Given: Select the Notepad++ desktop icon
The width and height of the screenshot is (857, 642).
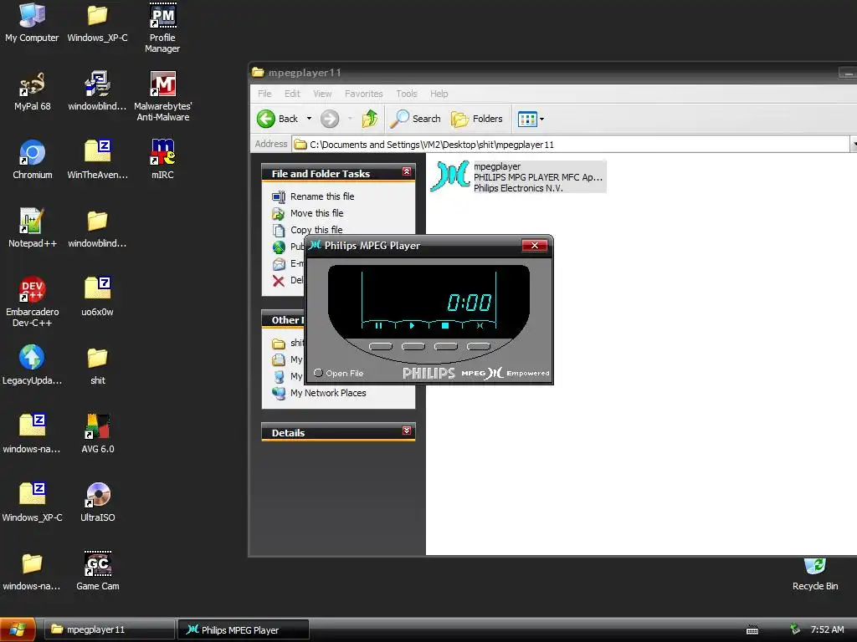Looking at the screenshot, I should point(33,228).
